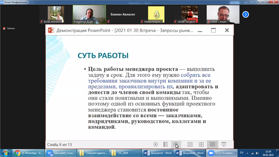Select Almat Yergesh video thumbnail

pos(189,14)
